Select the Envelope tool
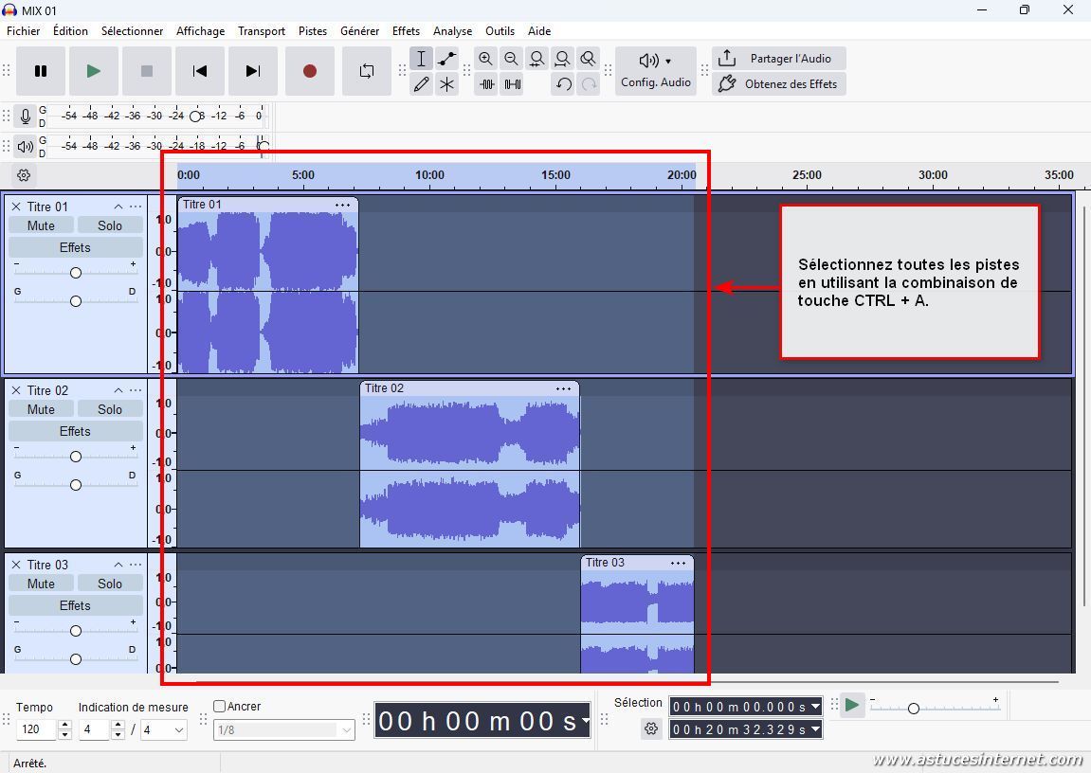This screenshot has width=1091, height=773. 446,59
